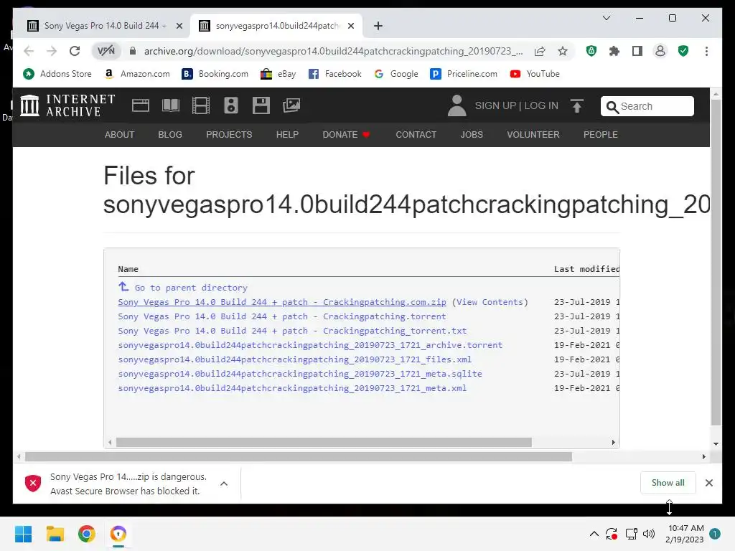Image resolution: width=735 pixels, height=551 pixels.
Task: Click the upload arrow icon
Action: (x=577, y=105)
